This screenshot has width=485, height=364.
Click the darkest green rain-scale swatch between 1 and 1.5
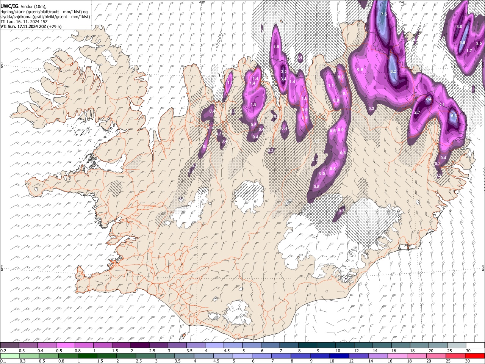pos(88,356)
